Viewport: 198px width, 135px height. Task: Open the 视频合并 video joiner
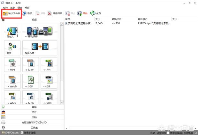40,48
